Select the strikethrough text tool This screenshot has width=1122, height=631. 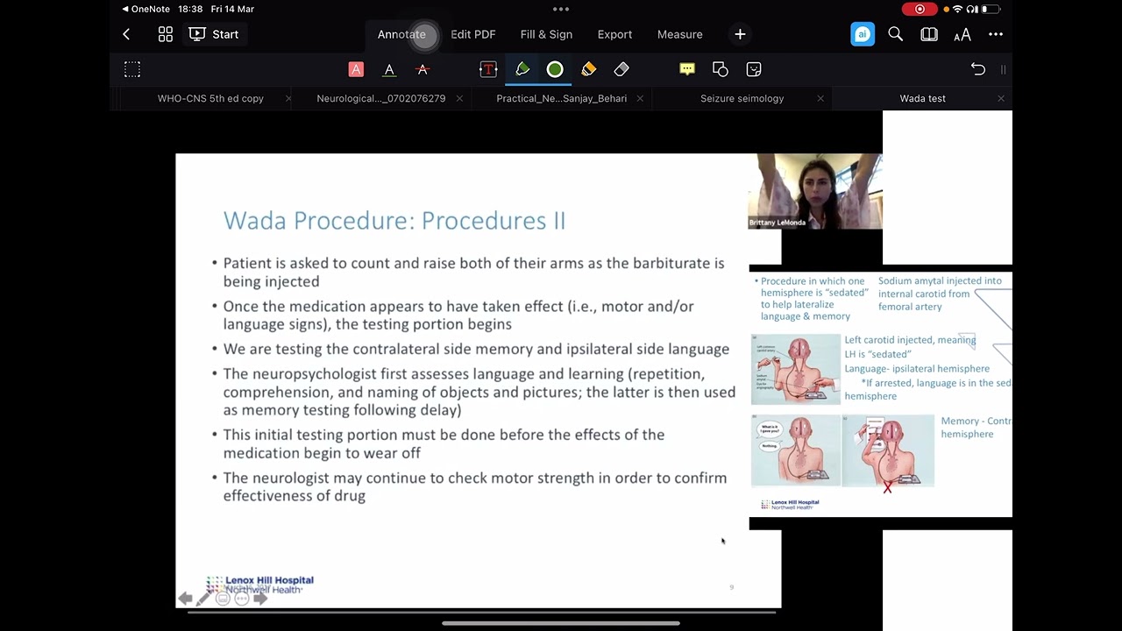click(x=423, y=69)
